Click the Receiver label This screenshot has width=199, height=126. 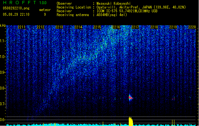tap(64, 11)
